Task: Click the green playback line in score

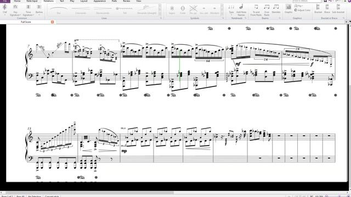Action: [x=180, y=66]
